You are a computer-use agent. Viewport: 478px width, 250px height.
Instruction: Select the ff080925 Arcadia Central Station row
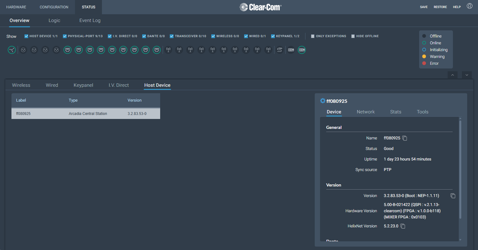[86, 114]
